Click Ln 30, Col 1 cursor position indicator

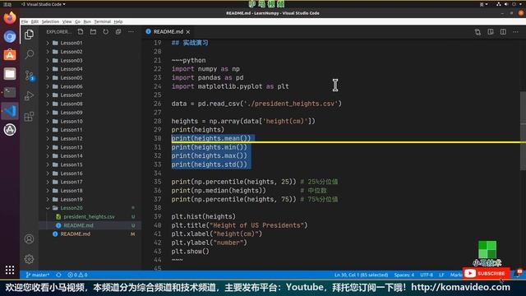(361, 275)
